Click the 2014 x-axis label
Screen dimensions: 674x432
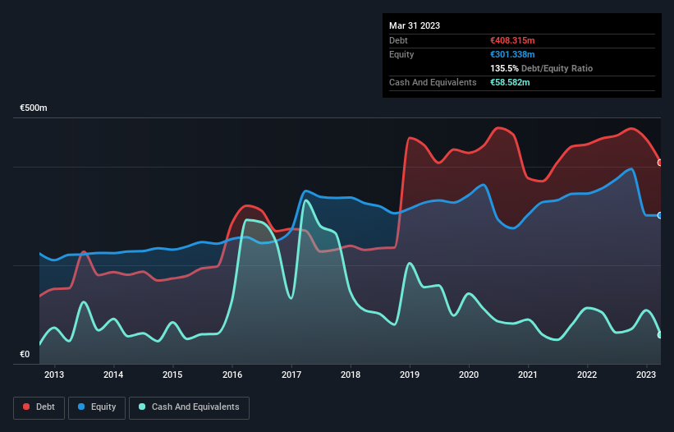click(x=113, y=375)
